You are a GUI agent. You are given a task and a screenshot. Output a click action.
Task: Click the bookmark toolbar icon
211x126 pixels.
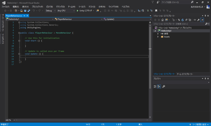click(x=156, y=10)
